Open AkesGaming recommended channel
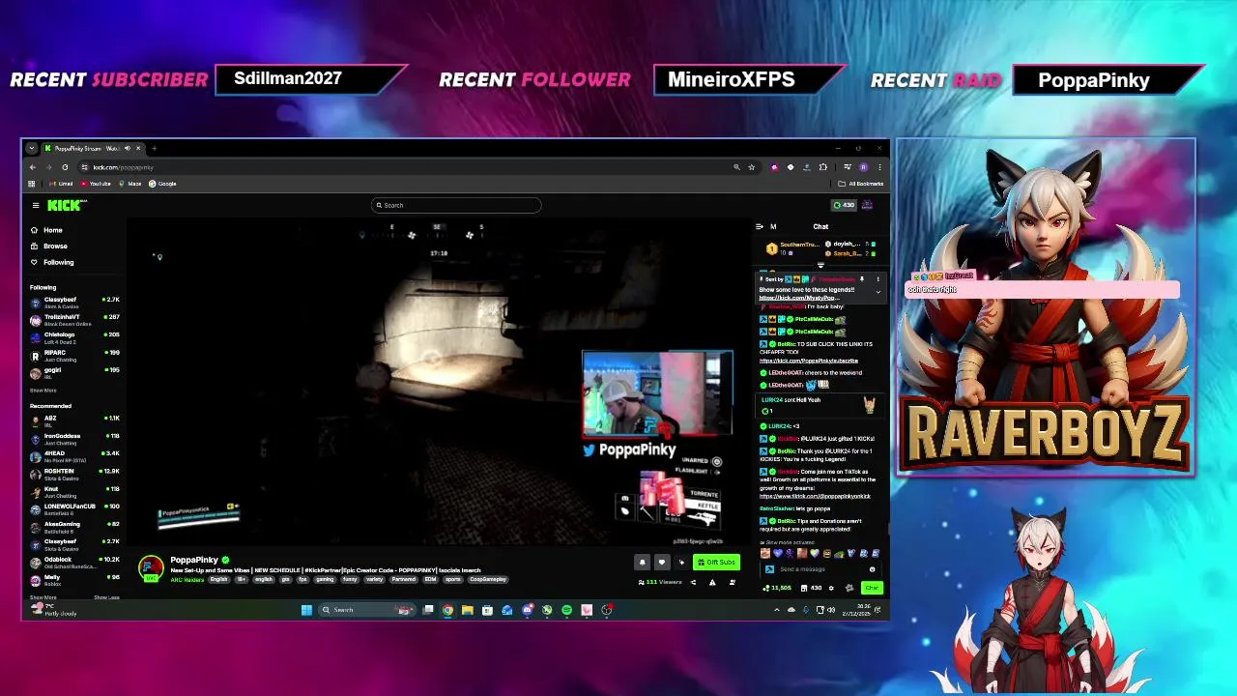Viewport: 1237px width, 696px height. (74, 526)
